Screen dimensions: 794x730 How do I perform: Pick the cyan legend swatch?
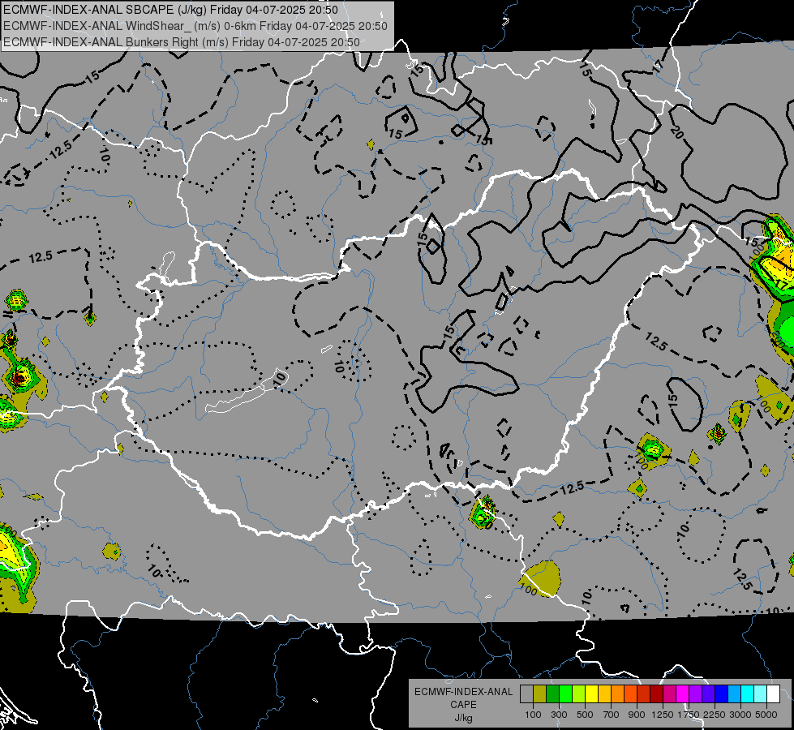(748, 693)
